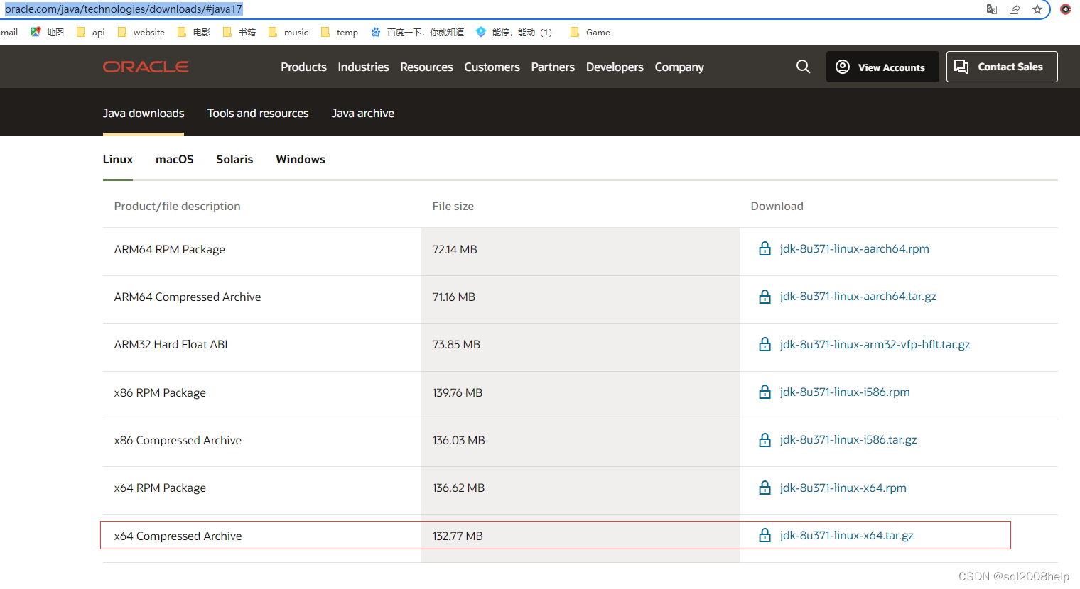The height and width of the screenshot is (589, 1080).
Task: Click lock icon beside jdk-8u371-linux-aarch64.rpm
Action: [765, 248]
